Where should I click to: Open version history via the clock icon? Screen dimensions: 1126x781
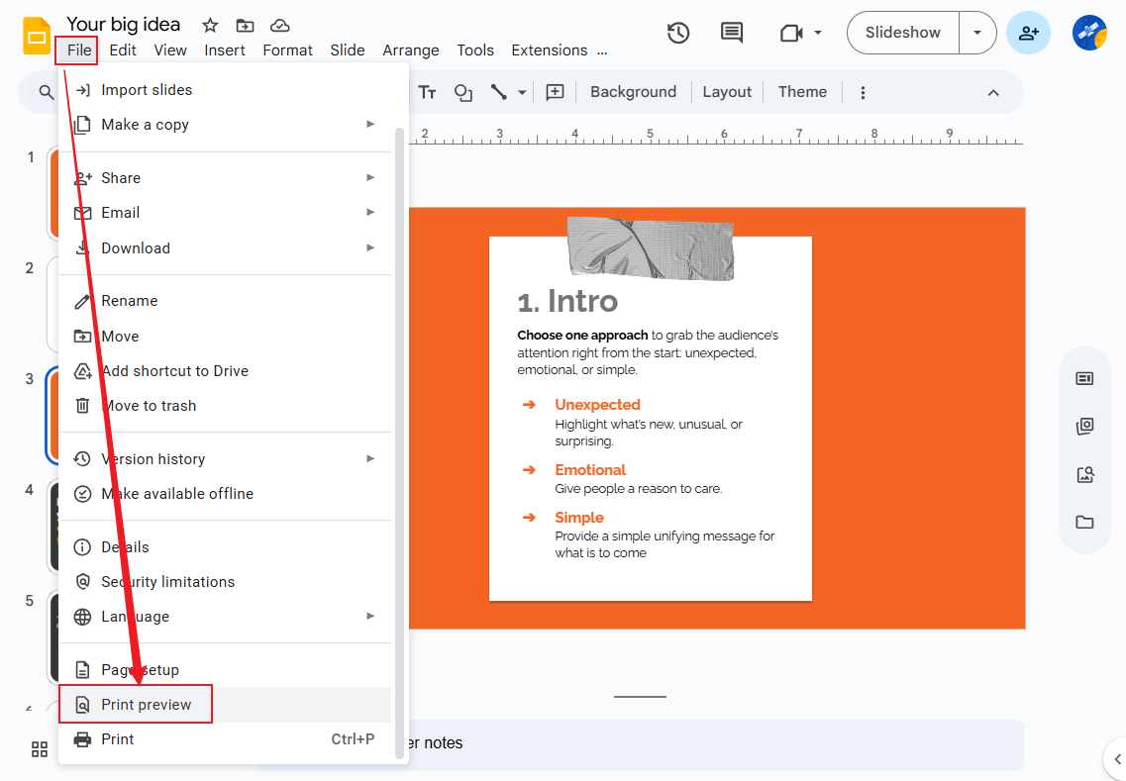point(678,33)
